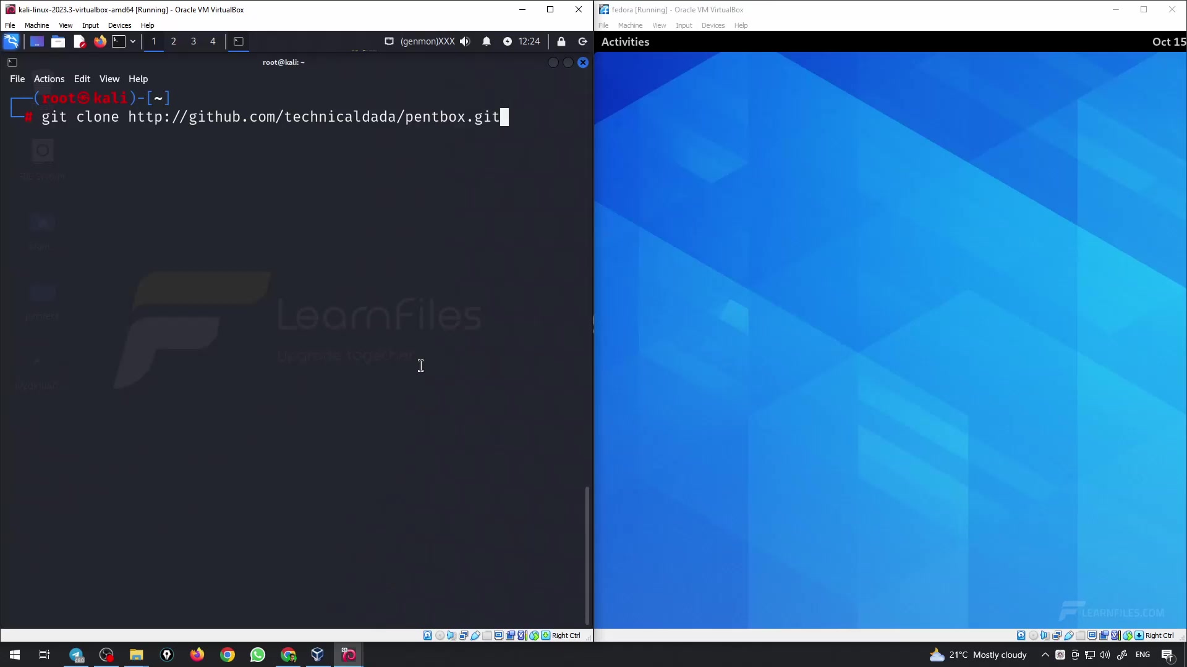
Task: Switch to workspace 4
Action: pyautogui.click(x=213, y=41)
